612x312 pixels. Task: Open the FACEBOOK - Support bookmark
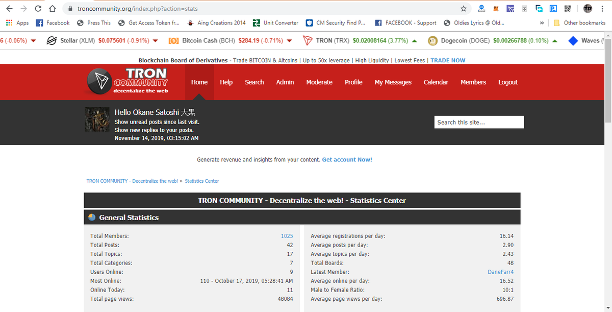point(406,22)
